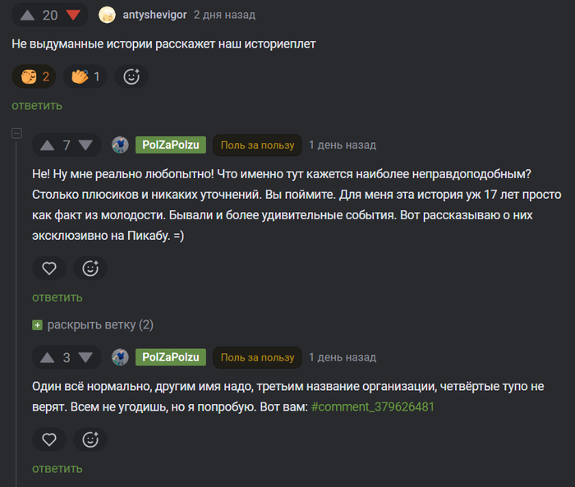Image resolution: width=575 pixels, height=487 pixels.
Task: Add emoji reaction to antyshevigor comment
Action: [131, 76]
